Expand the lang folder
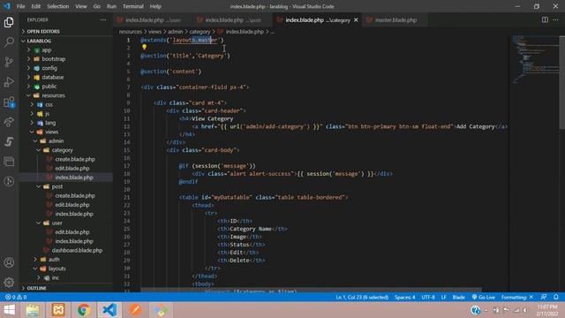Screen dimensions: 565x318 point(50,123)
